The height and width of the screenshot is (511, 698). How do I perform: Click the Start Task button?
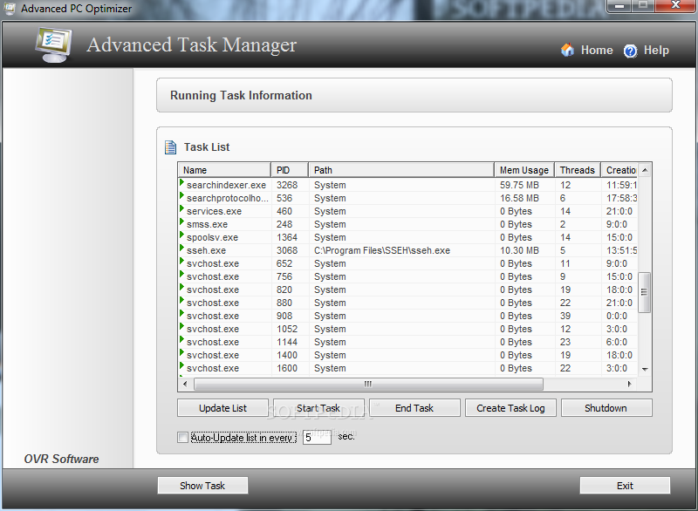pos(318,408)
